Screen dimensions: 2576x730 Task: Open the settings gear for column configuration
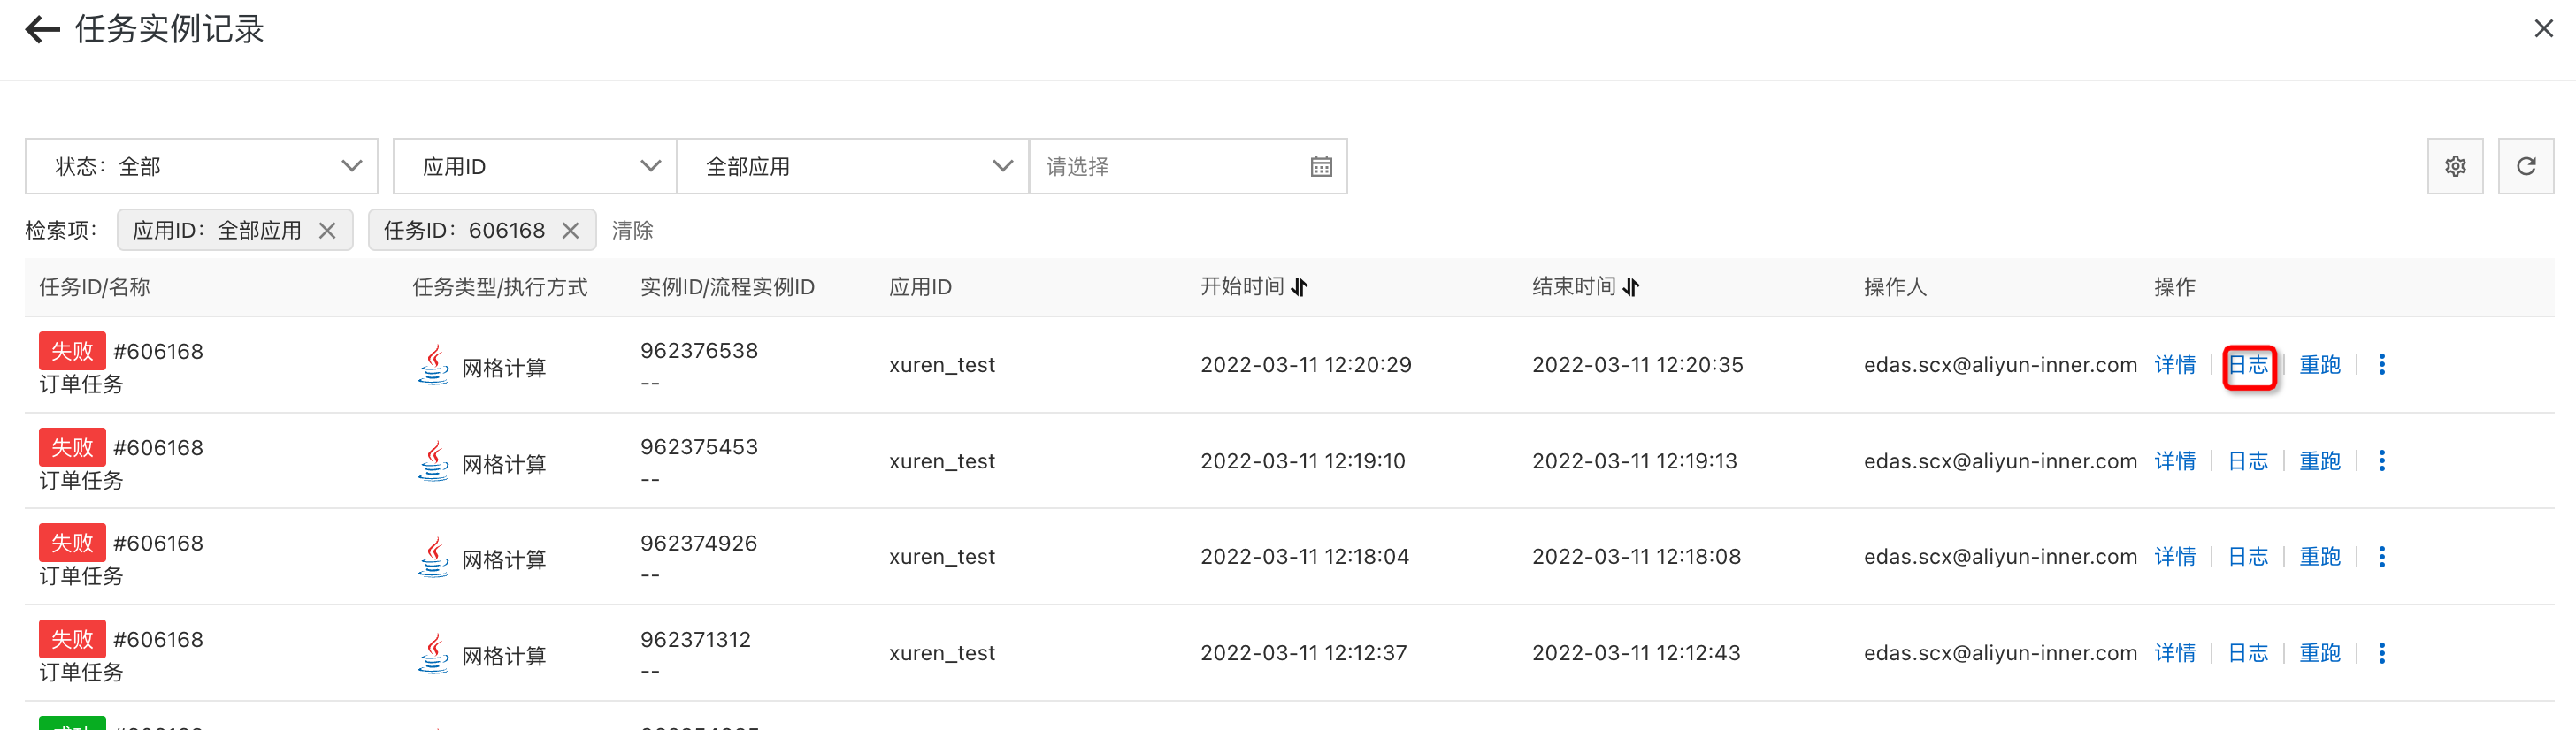[2455, 166]
